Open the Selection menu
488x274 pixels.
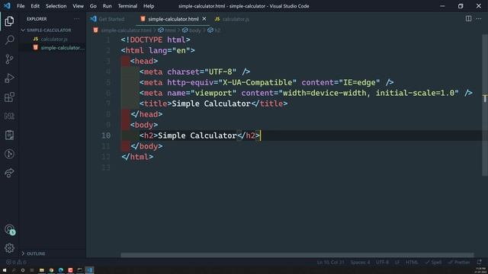click(x=56, y=6)
